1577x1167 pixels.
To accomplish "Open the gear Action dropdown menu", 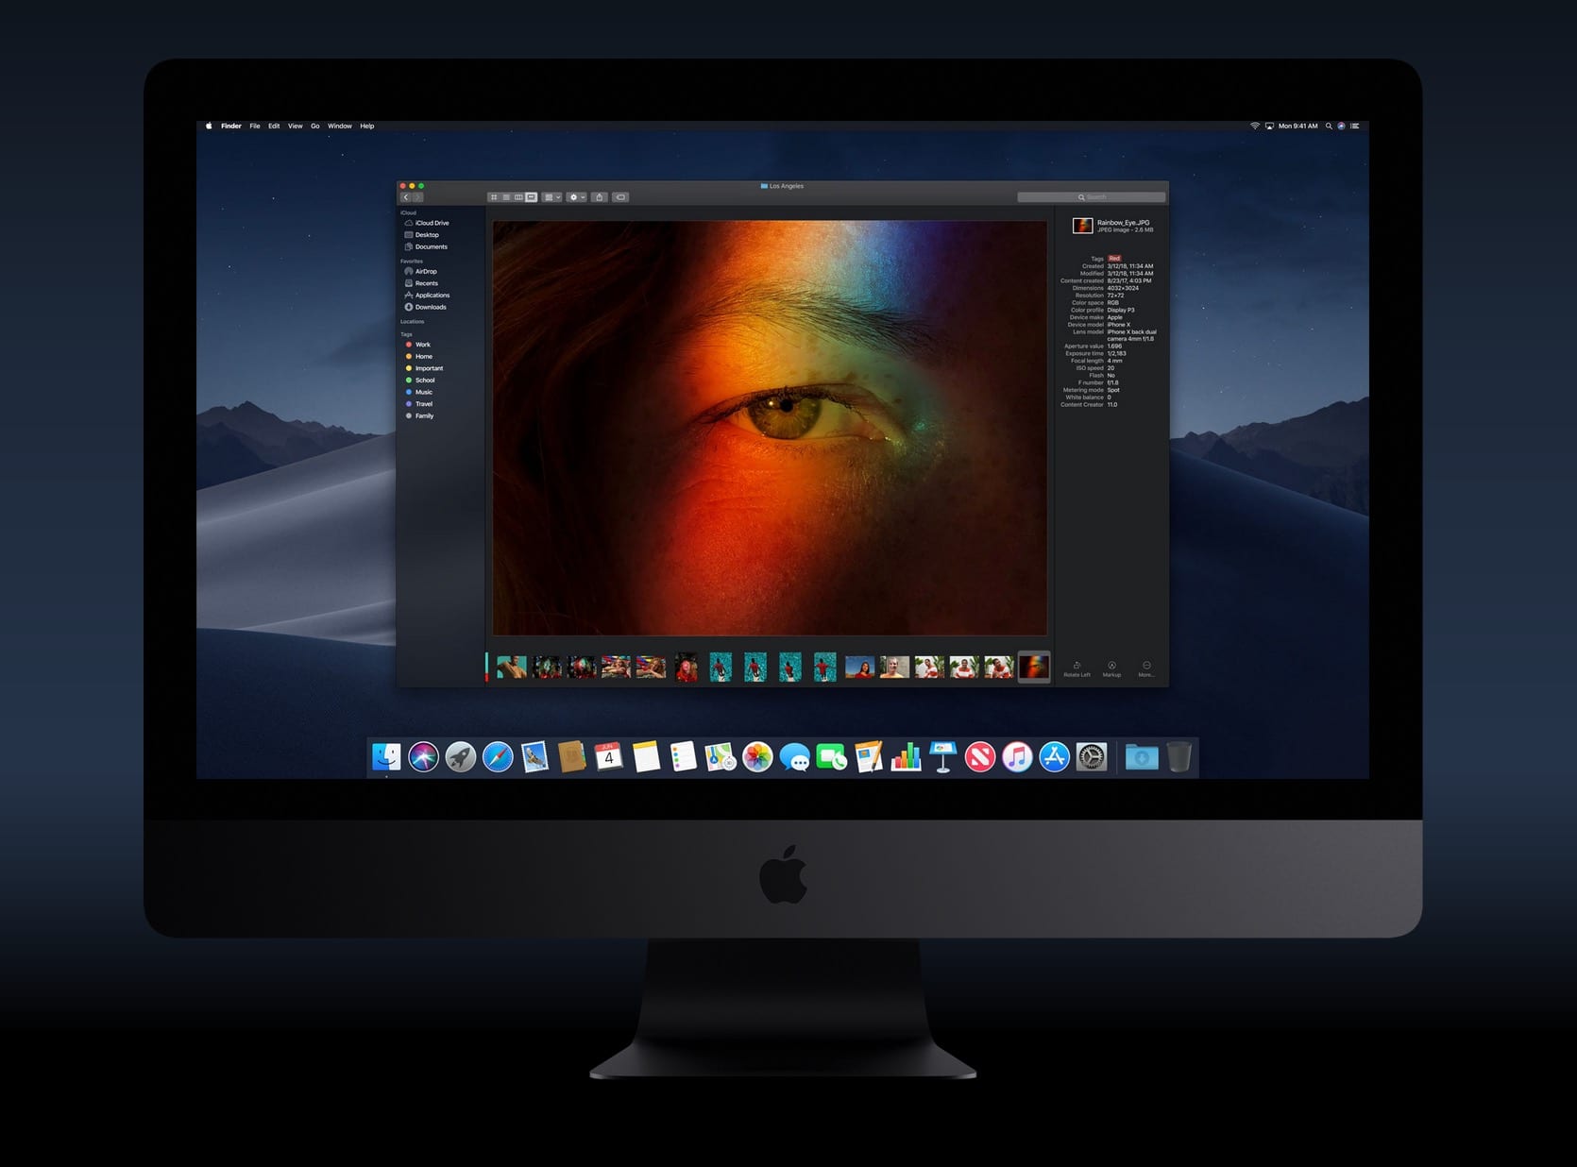I will (576, 197).
